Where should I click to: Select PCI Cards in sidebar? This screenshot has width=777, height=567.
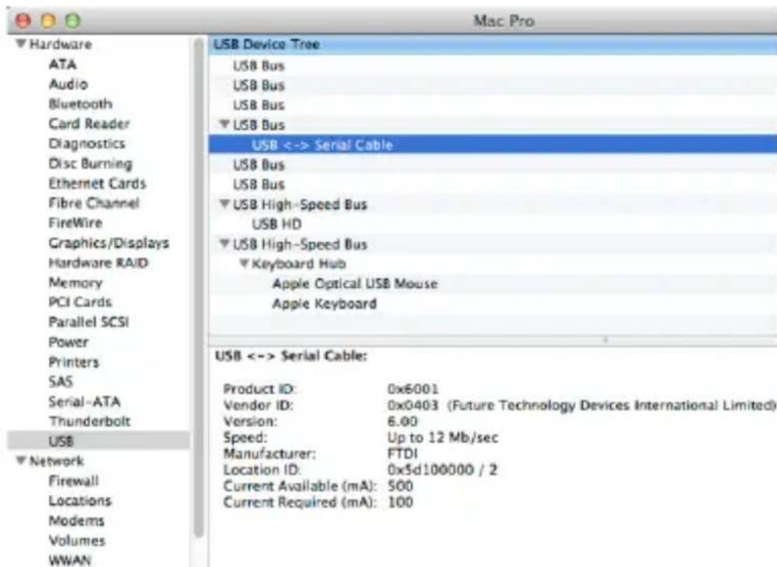pyautogui.click(x=80, y=302)
